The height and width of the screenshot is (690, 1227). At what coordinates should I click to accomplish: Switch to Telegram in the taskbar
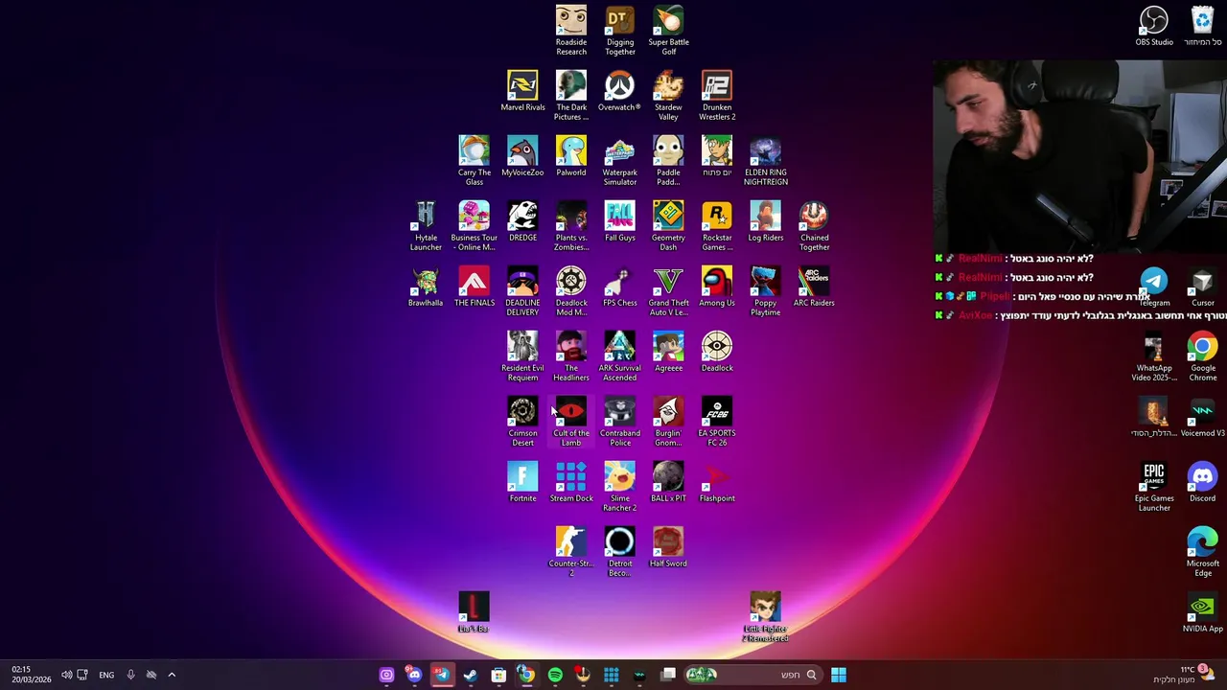click(x=442, y=675)
